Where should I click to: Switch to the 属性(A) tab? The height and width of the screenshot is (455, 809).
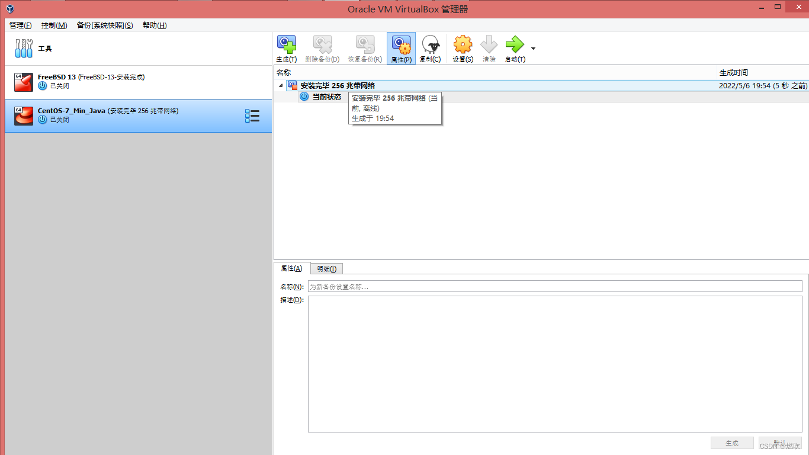coord(292,268)
